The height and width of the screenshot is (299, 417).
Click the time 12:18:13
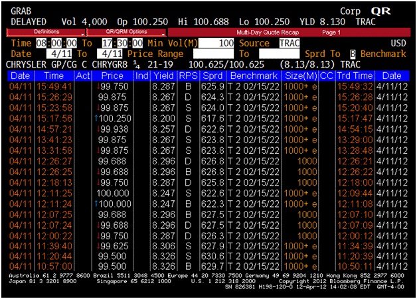click(x=54, y=183)
